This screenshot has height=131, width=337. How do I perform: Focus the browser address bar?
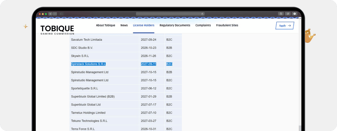(x=170, y=14)
